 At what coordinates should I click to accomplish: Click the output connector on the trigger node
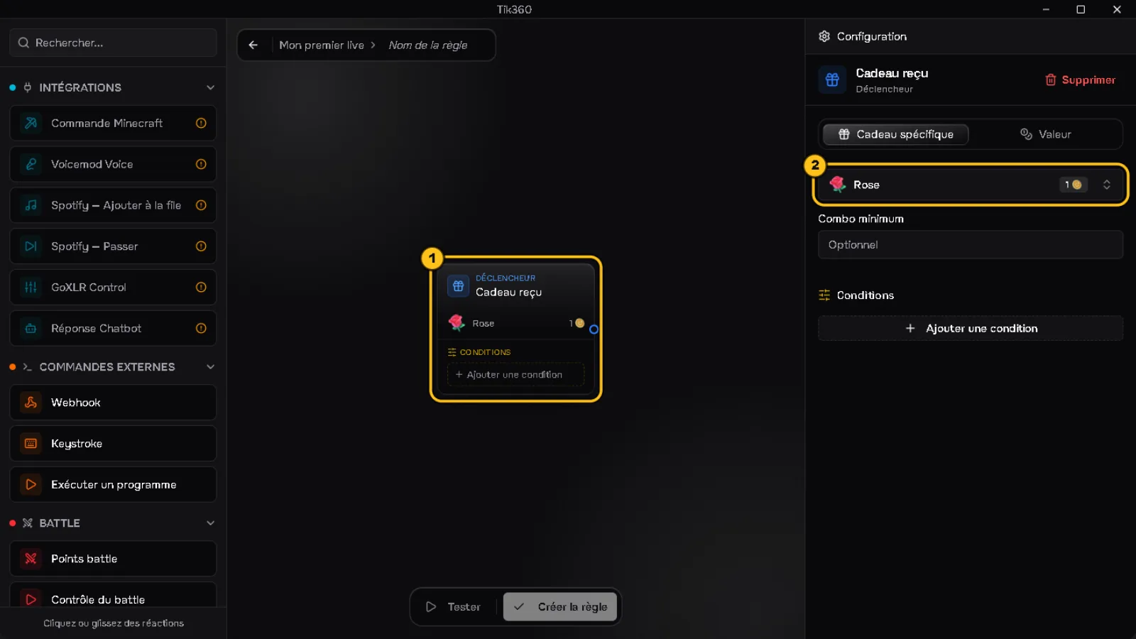point(594,329)
